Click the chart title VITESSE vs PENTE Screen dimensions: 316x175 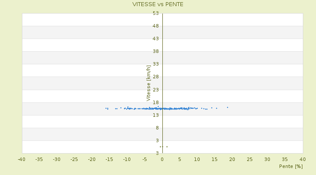[158, 4]
